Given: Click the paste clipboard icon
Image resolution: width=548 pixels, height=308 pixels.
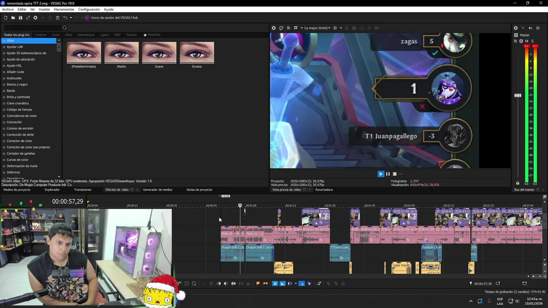Looking at the screenshot, I should [x=57, y=18].
